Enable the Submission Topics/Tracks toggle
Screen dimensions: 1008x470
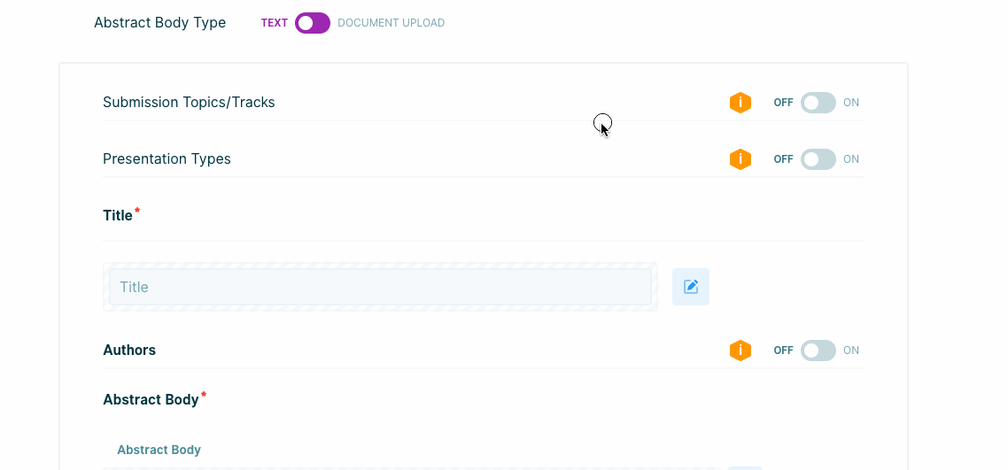coord(818,103)
